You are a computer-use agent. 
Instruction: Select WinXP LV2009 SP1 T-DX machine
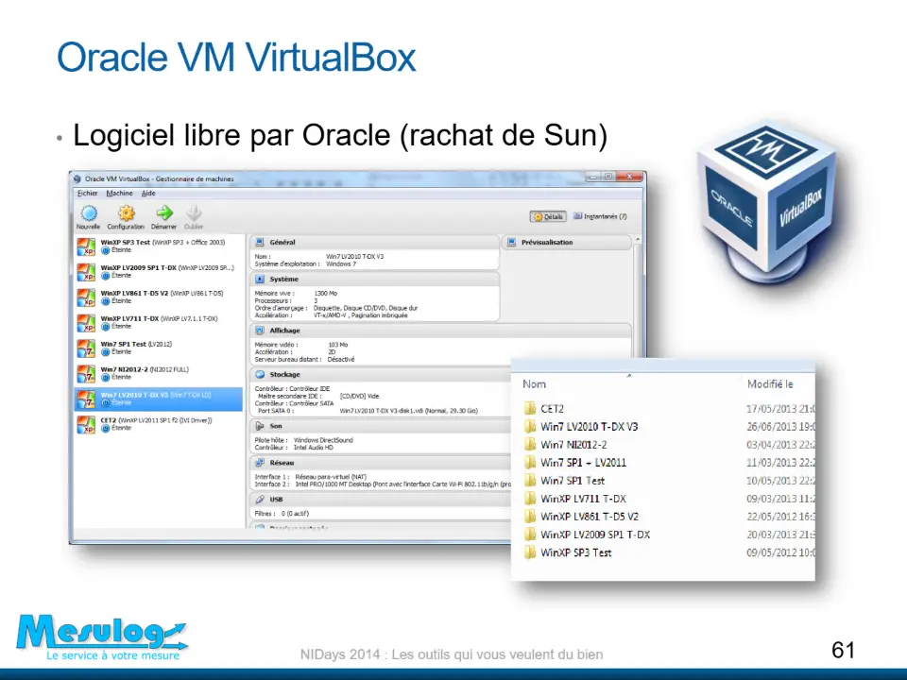pos(159,272)
